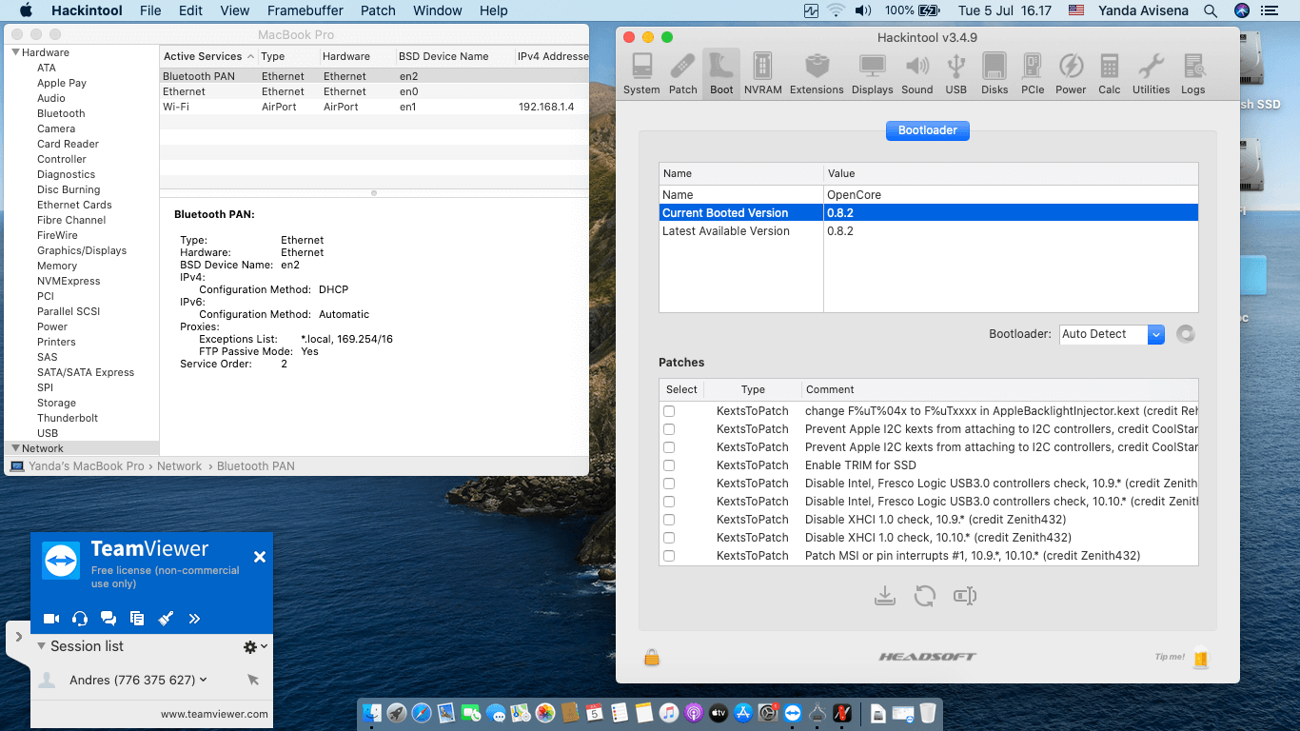
Task: Check 'Patch MSI or pin interrupts' checkbox
Action: [x=669, y=556]
